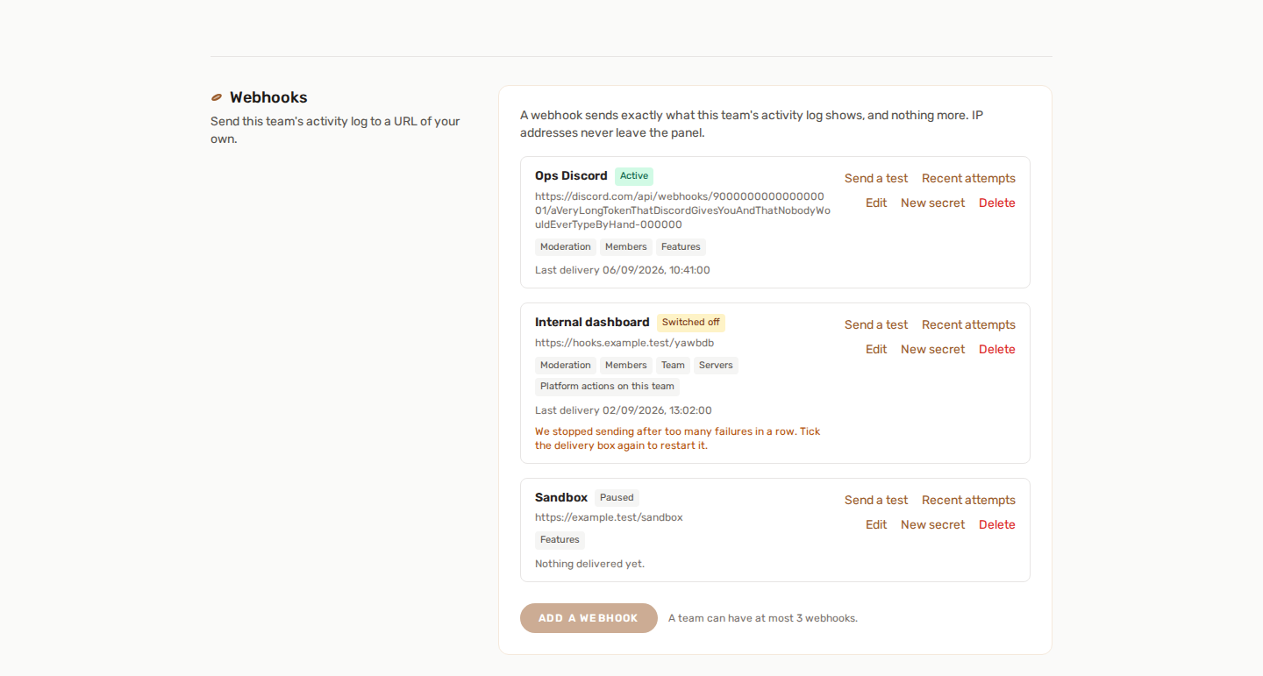Click the Webhooks section icon
1263x676 pixels.
[217, 97]
